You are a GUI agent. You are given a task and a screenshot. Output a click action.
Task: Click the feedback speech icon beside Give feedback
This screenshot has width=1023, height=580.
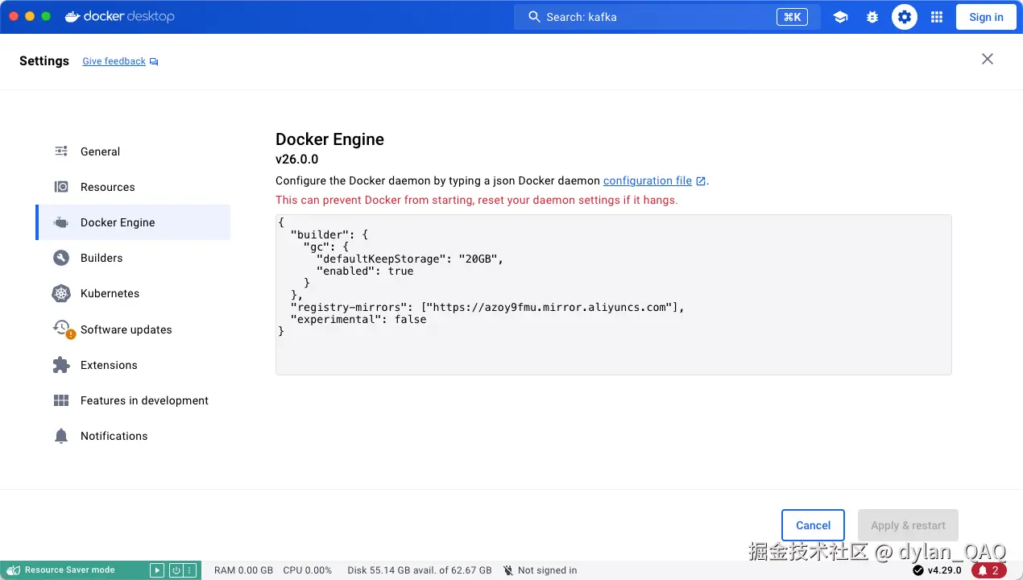pyautogui.click(x=154, y=62)
